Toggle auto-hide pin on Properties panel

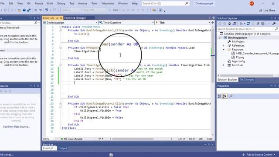click(x=275, y=86)
